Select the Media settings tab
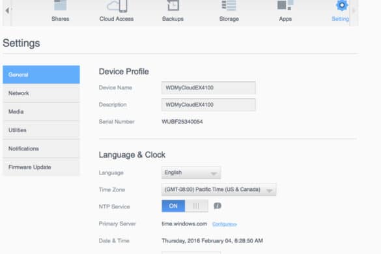 tap(41, 111)
